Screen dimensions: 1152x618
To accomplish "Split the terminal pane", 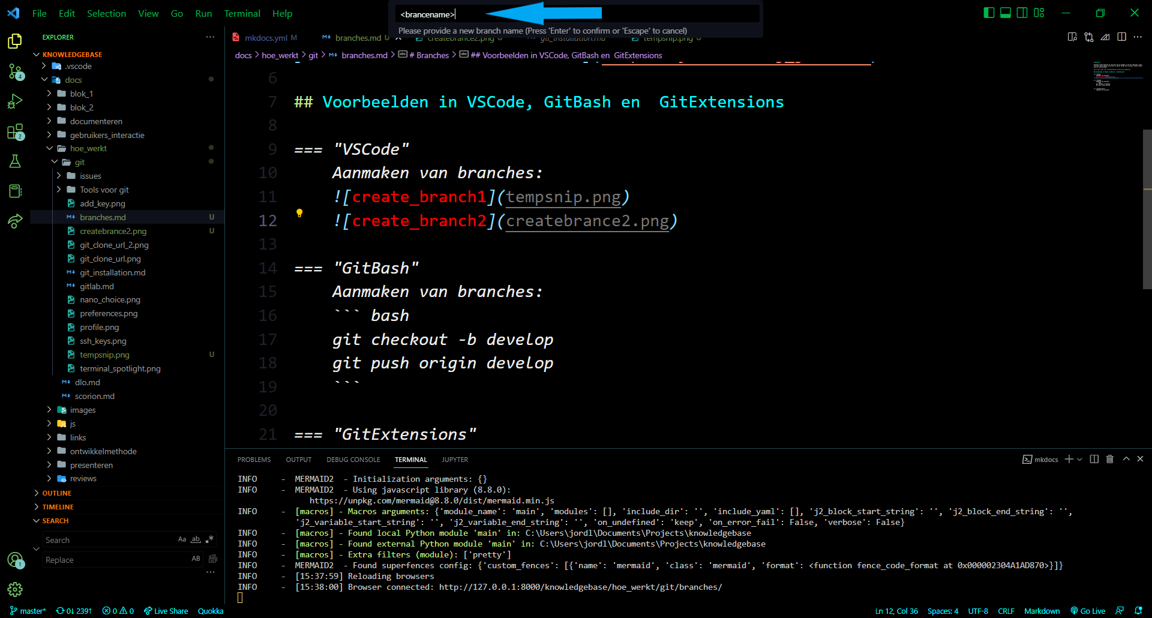I will (x=1094, y=459).
